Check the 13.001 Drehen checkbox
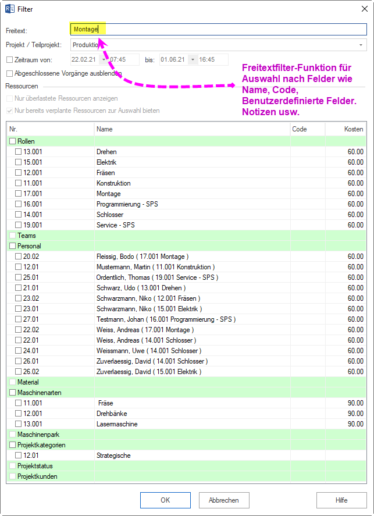 point(19,152)
